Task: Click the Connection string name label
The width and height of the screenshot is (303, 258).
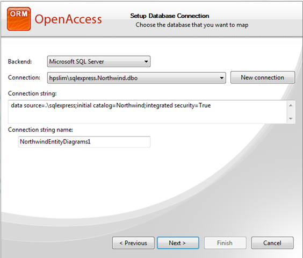Action: [x=40, y=130]
